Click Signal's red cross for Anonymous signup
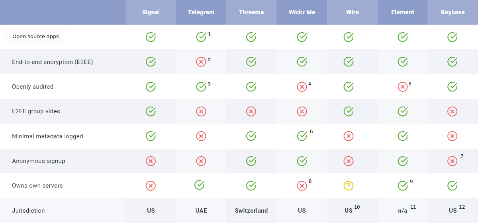Image resolution: width=478 pixels, height=223 pixels. point(151,161)
